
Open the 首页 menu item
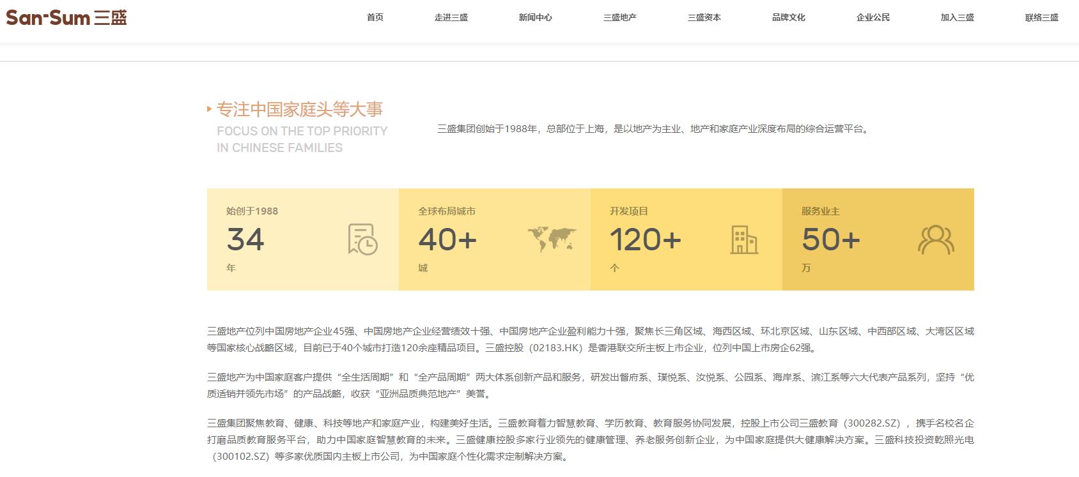pos(375,18)
